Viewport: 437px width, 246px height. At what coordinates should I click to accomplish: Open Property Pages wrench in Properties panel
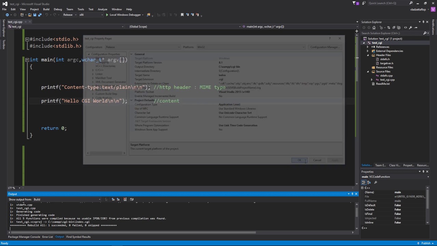(x=376, y=182)
